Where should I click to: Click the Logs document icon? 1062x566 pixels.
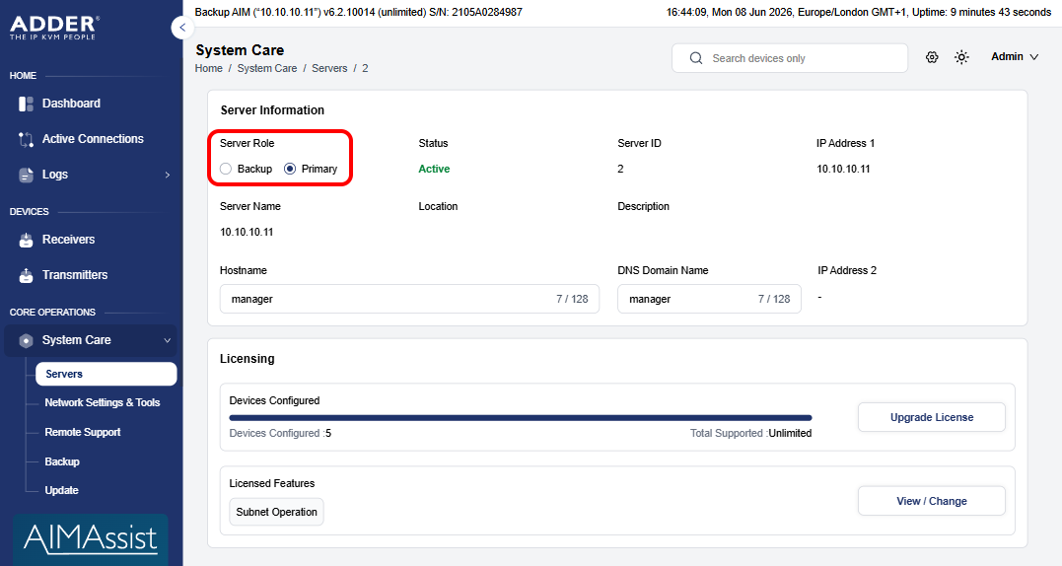[x=26, y=175]
